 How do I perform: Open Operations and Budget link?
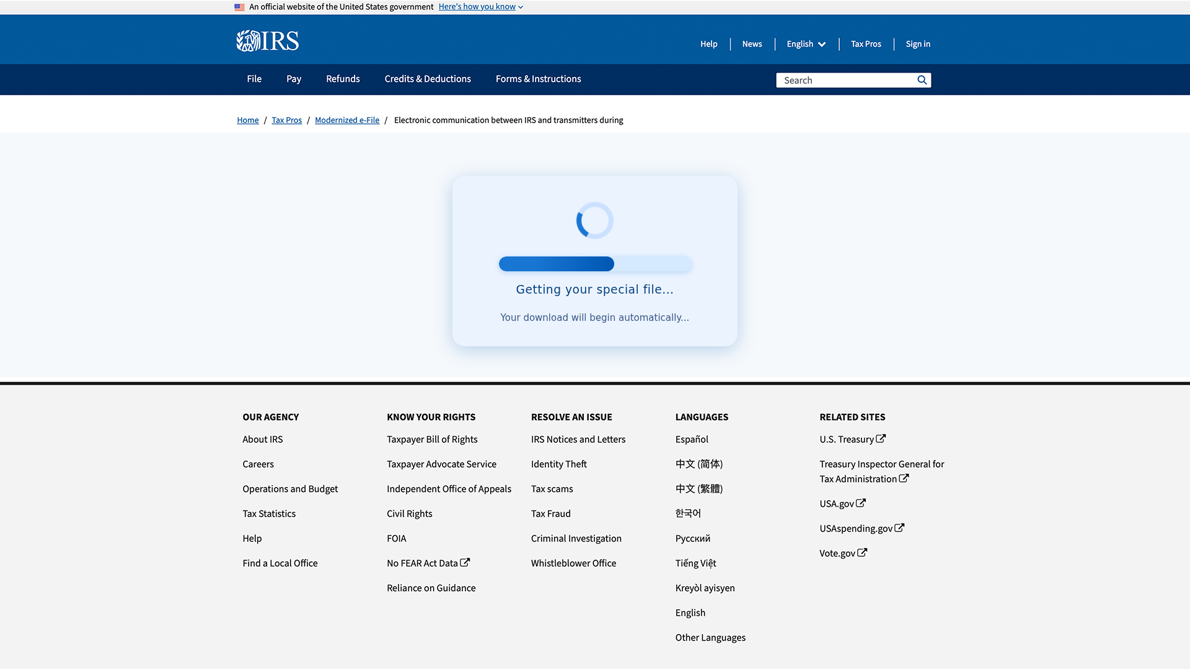[x=290, y=489]
